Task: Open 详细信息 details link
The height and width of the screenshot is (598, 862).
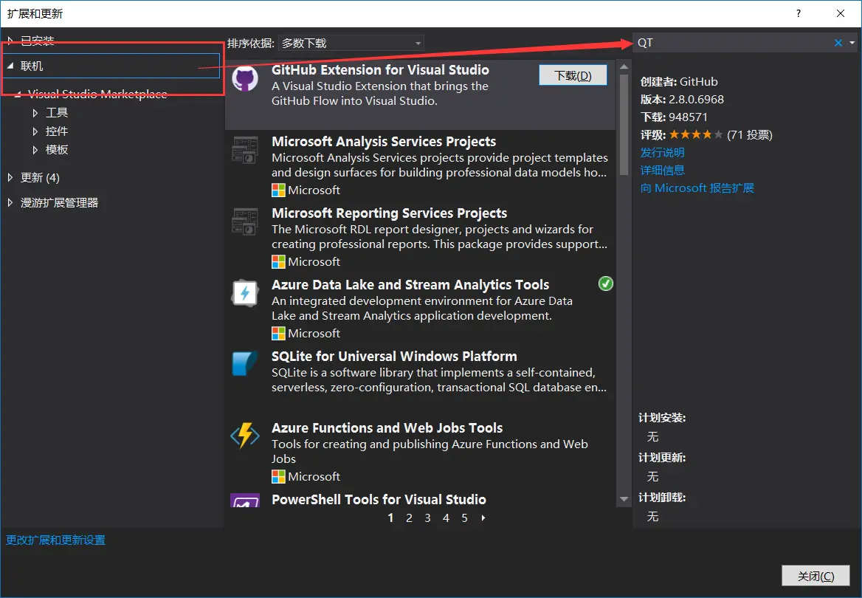Action: (663, 170)
